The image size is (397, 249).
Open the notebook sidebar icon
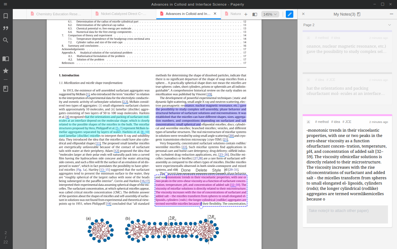pyautogui.click(x=6, y=89)
